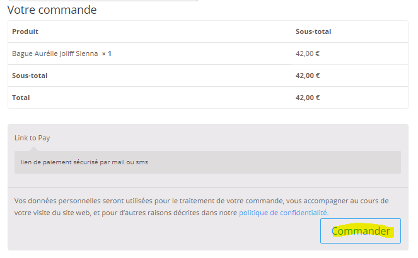The height and width of the screenshot is (258, 418).
Task: Click the × 1 product quantity
Action: tap(107, 53)
